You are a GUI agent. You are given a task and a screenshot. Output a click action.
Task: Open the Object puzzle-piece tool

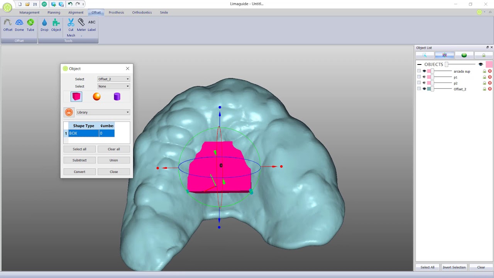(56, 25)
